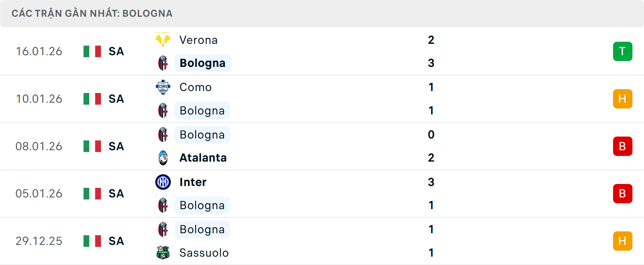Toggle the yellow H badge for Como match
This screenshot has height=265, width=644.
coord(623,99)
